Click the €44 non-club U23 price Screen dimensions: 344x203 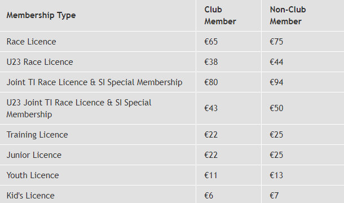coord(276,62)
